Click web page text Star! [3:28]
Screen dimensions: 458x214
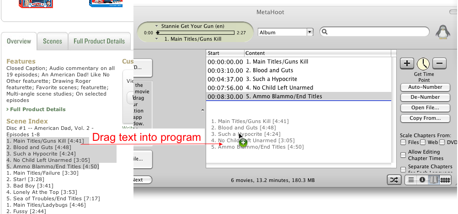coord(28,179)
